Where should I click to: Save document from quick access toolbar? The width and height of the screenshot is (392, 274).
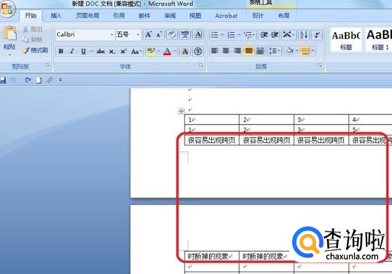pos(3,80)
